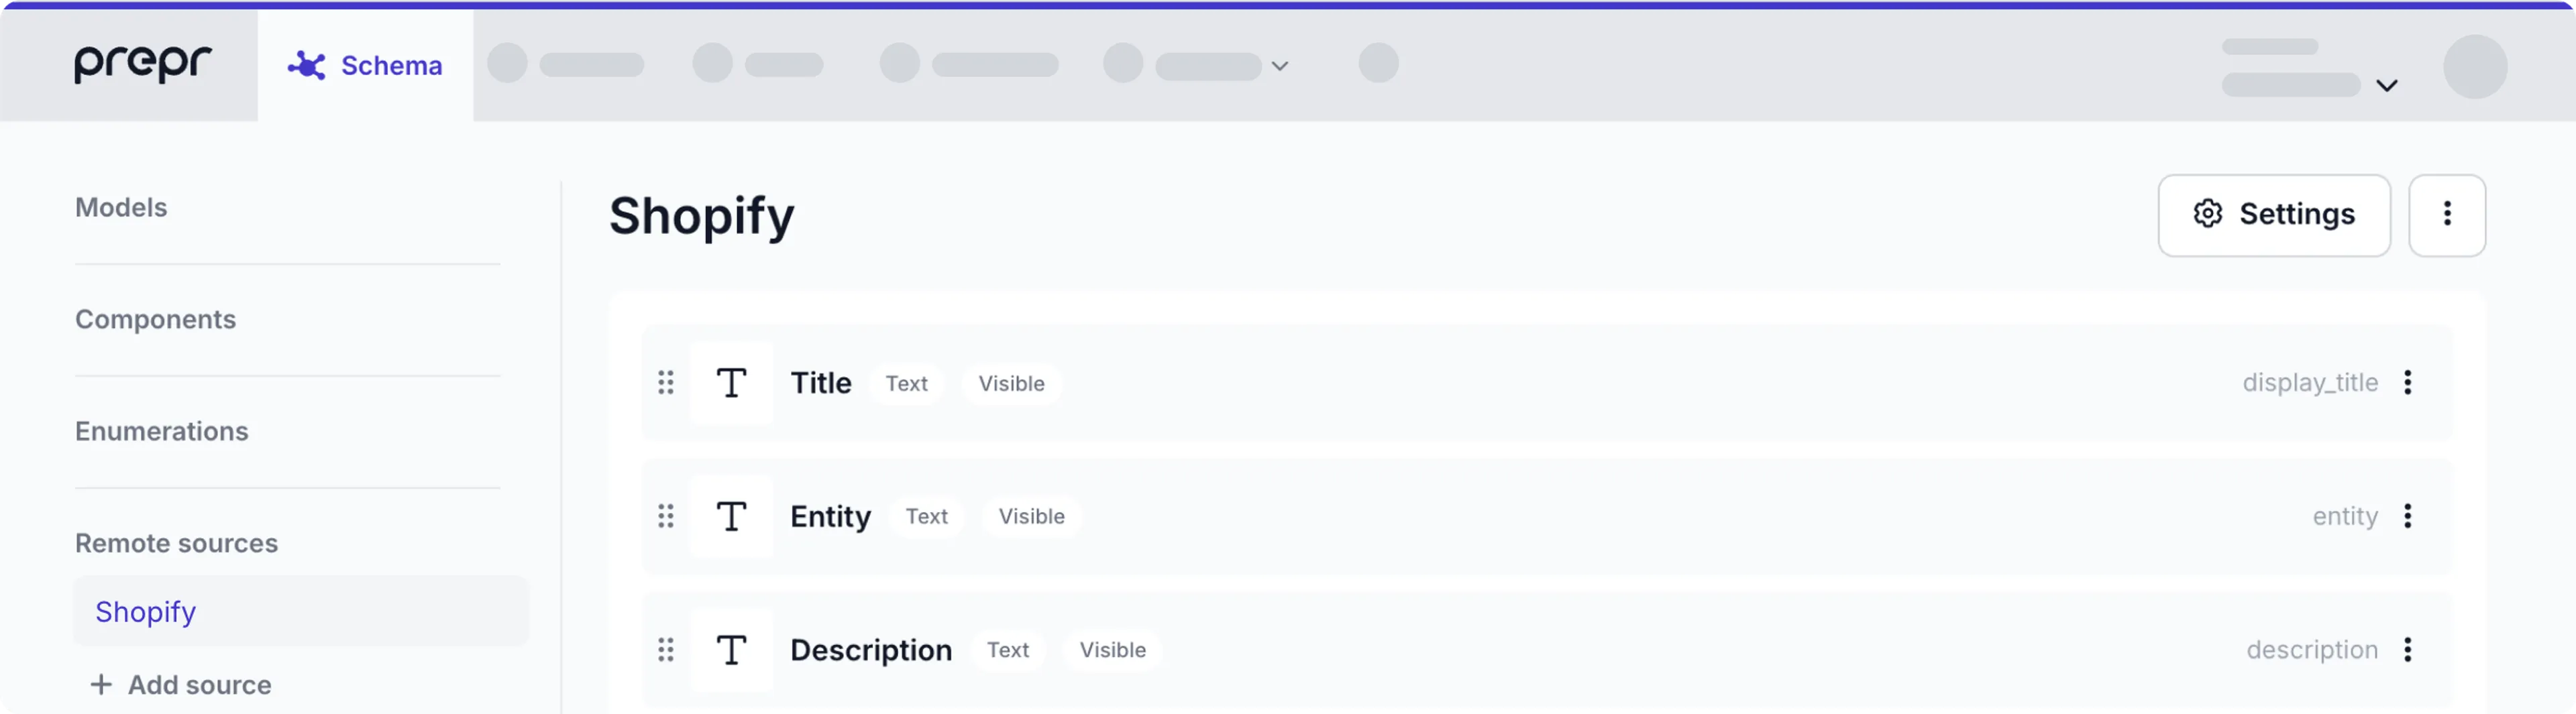Click the Visible badge on Description field
This screenshot has width=2576, height=714.
pos(1112,651)
